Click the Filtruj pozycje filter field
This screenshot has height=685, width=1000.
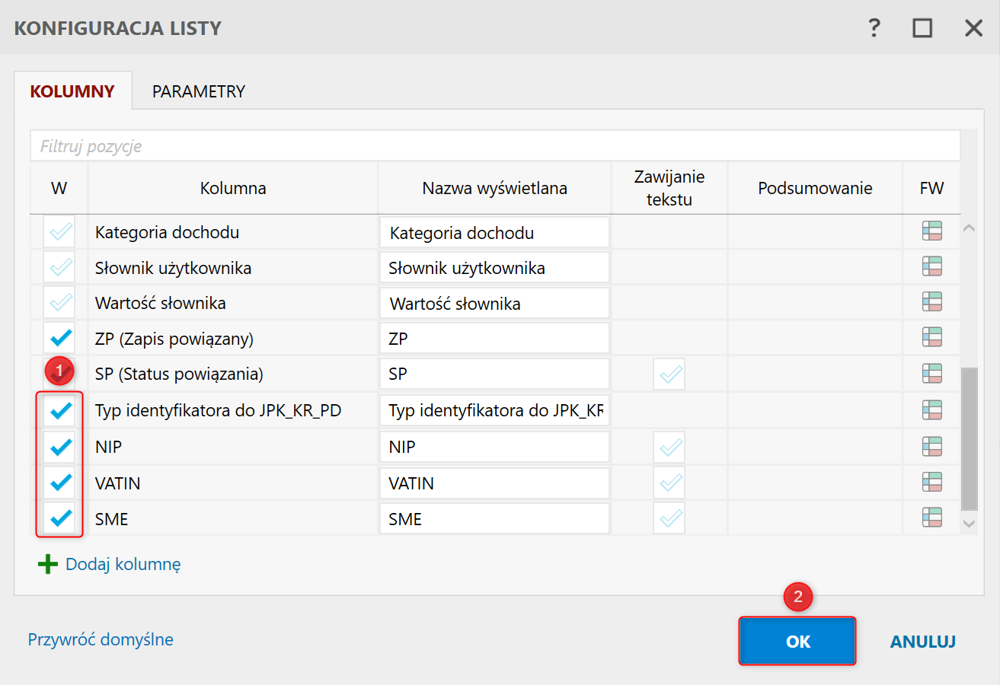495,145
